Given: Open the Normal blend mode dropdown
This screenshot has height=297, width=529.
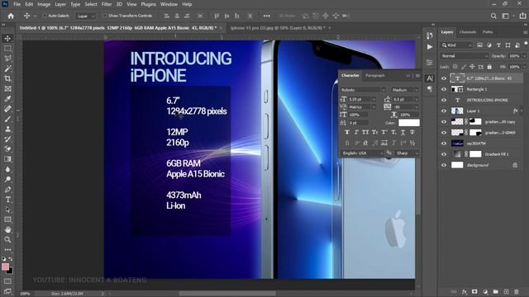Looking at the screenshot, I should coord(465,56).
